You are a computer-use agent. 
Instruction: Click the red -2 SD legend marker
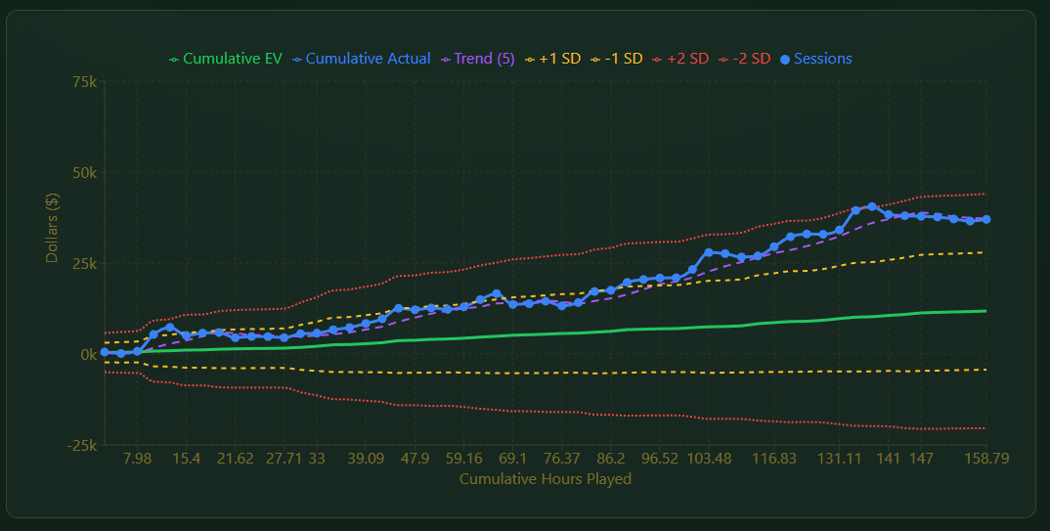click(x=724, y=59)
